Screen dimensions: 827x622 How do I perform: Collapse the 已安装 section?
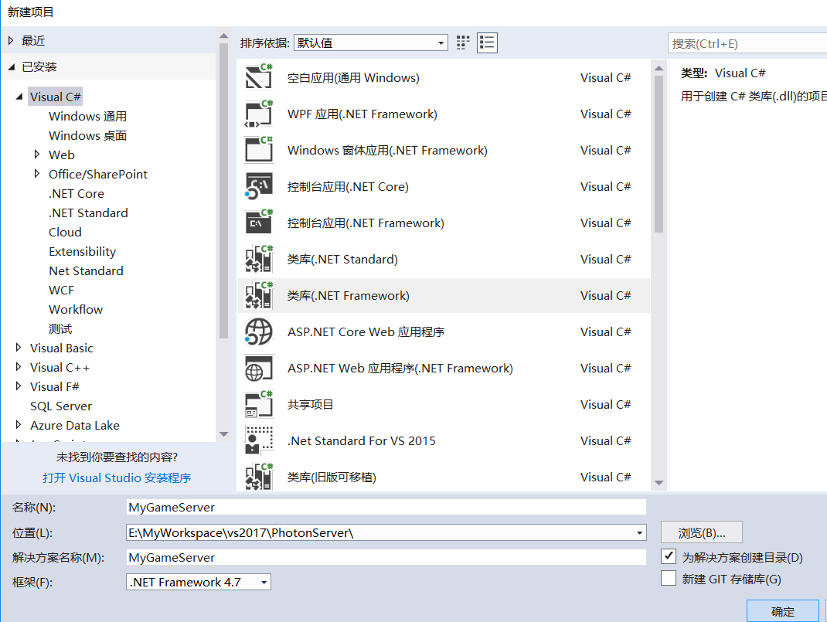point(11,67)
